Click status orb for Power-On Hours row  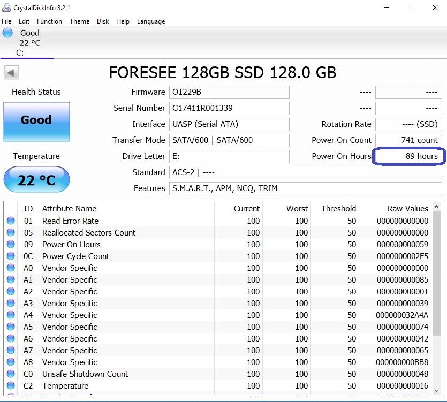[x=11, y=244]
